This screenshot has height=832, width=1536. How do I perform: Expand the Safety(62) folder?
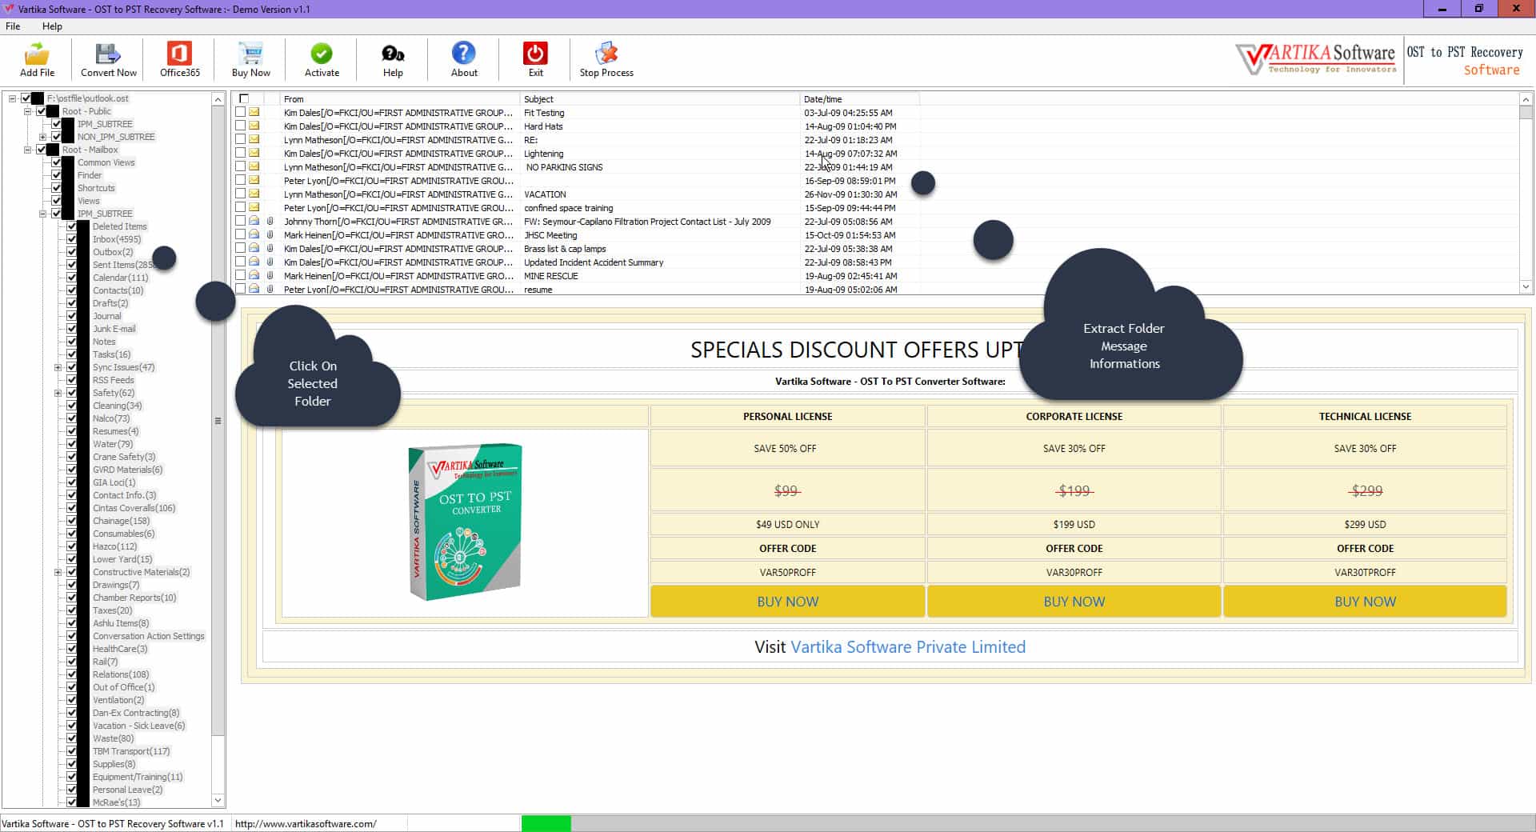coord(58,393)
